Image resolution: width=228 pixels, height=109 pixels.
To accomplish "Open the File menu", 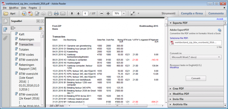I will click(5, 8).
